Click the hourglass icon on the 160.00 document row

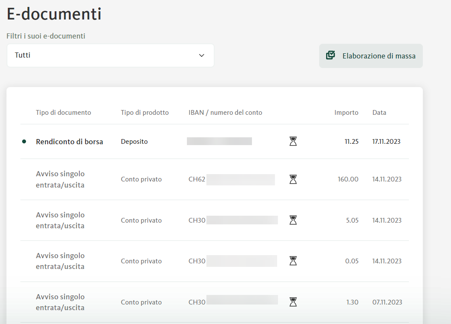coord(293,179)
